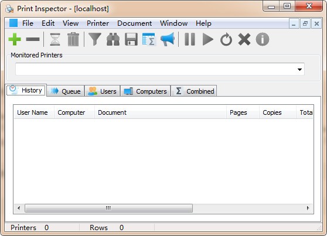Click the black X cancel icon

point(244,39)
